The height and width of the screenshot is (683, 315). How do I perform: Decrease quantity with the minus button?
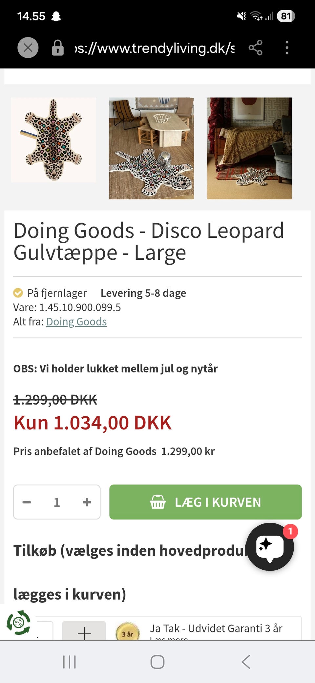click(x=27, y=502)
